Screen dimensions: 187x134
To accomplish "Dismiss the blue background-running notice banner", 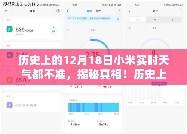I will pyautogui.click(x=118, y=19).
